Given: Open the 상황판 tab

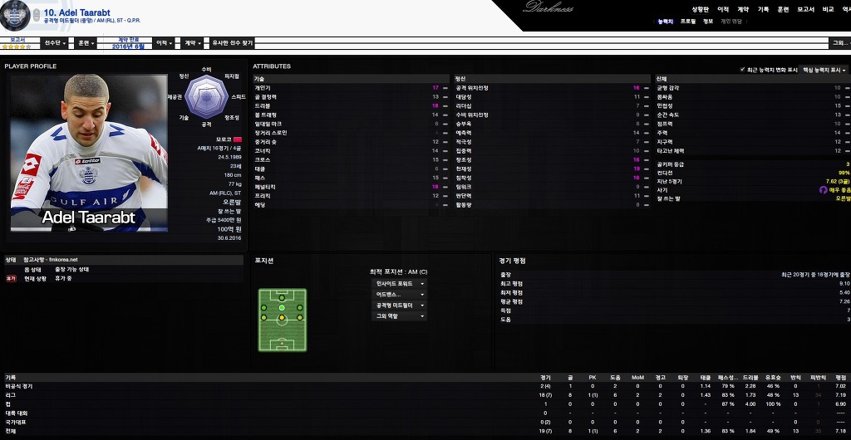Looking at the screenshot, I should (700, 9).
